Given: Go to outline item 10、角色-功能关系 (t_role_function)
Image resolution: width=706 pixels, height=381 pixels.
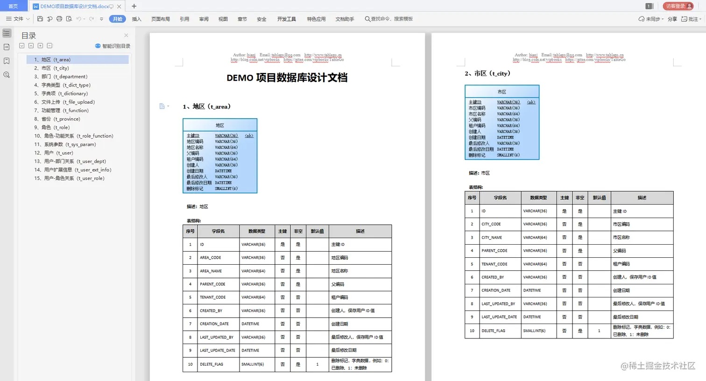Looking at the screenshot, I should point(73,136).
